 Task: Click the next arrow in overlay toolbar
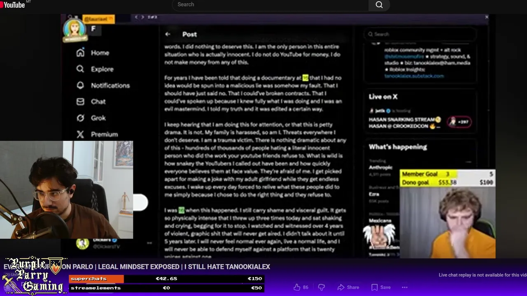click(x=142, y=17)
